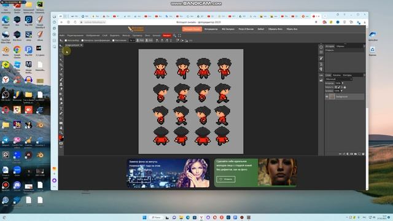Viewport: 393px width, 221px height.
Task: Open the Layers panel options menu arrow
Action: click(364, 75)
